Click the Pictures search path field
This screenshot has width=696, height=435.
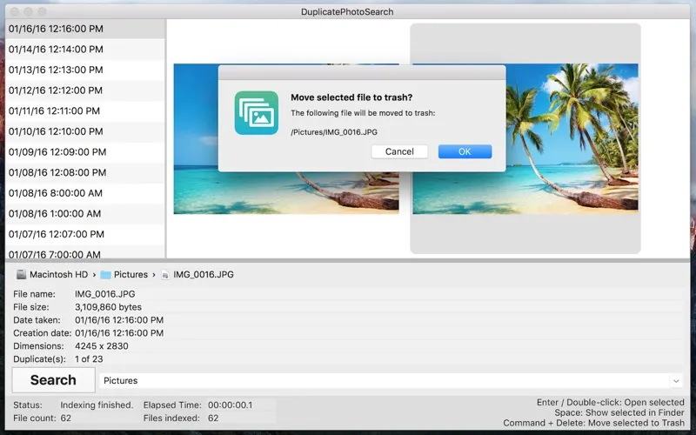[383, 381]
